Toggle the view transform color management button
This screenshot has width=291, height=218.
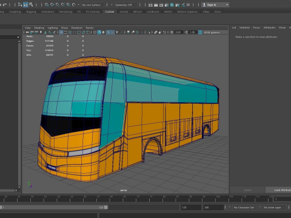[x=200, y=32]
